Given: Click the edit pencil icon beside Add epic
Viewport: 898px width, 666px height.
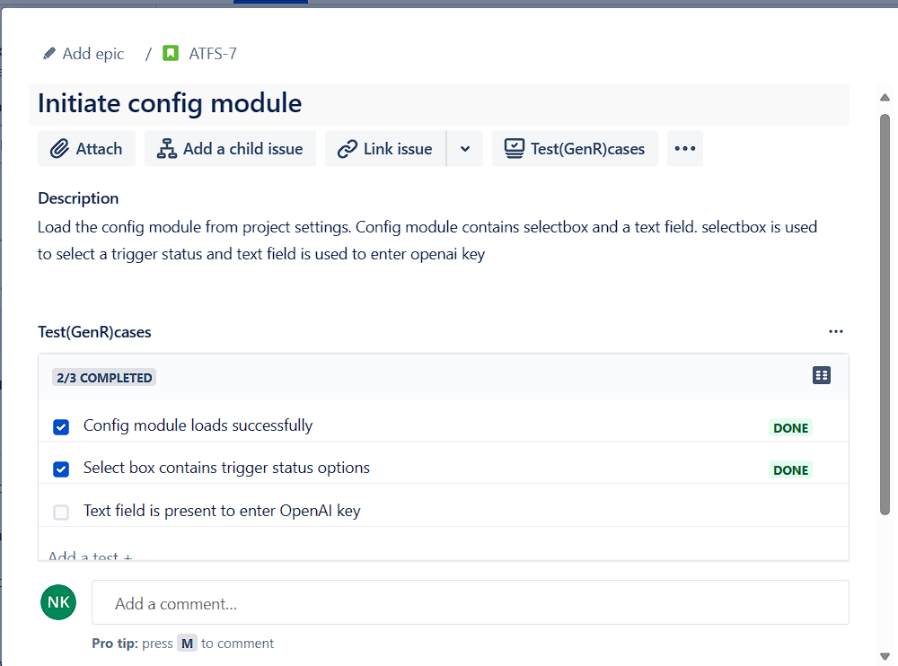Looking at the screenshot, I should (50, 53).
